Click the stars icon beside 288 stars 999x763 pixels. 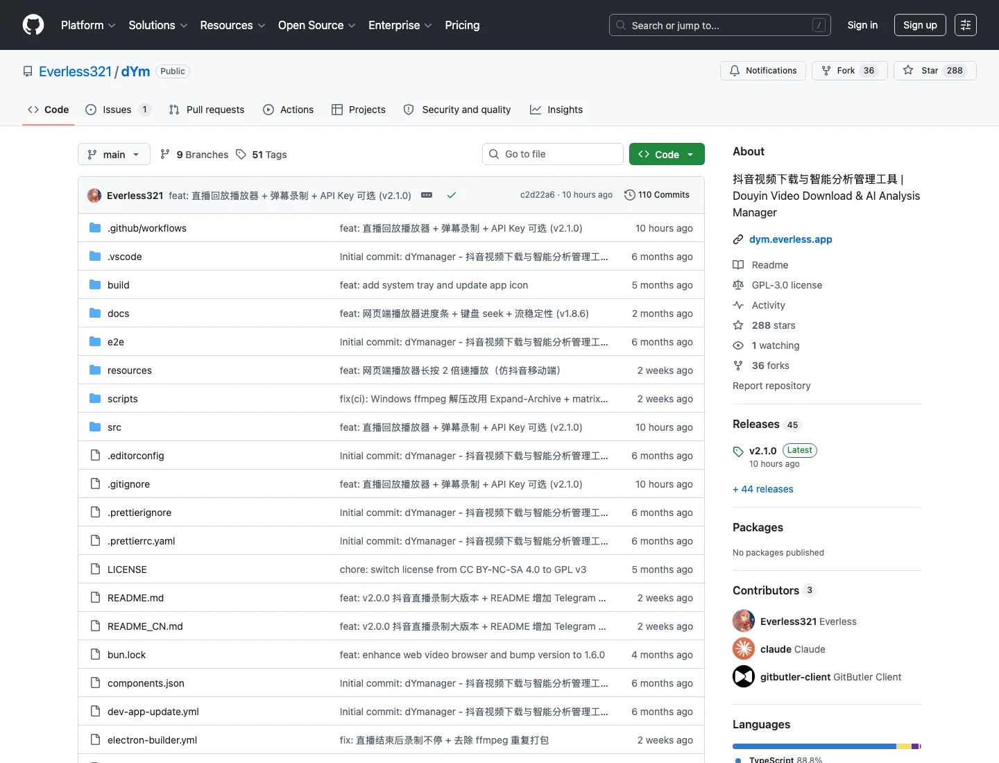738,325
